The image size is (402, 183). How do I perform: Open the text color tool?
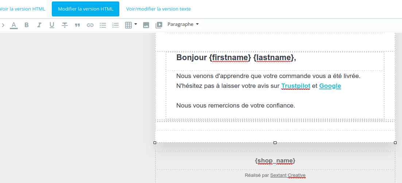[14, 25]
